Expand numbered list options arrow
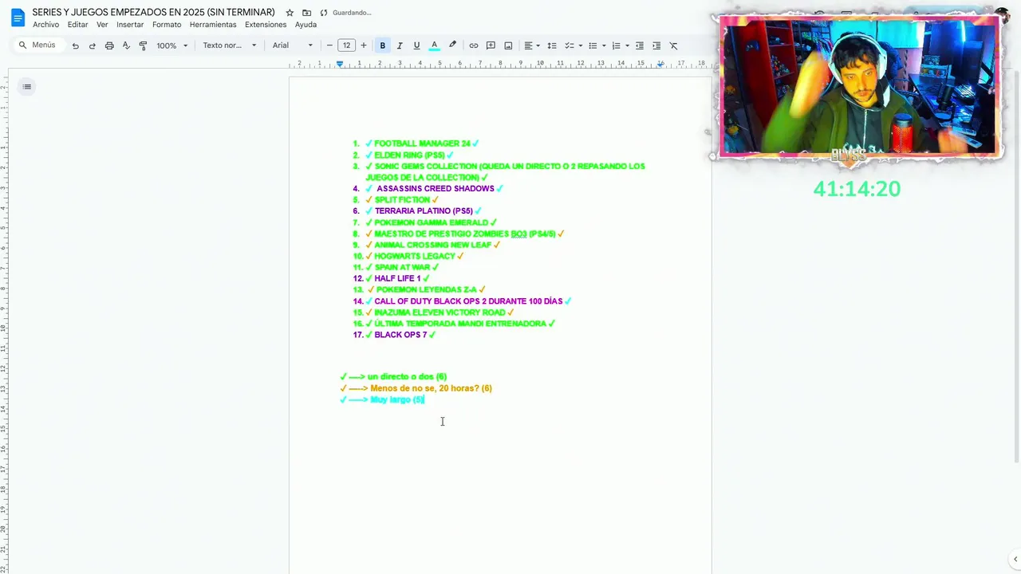This screenshot has width=1021, height=574. tap(627, 45)
